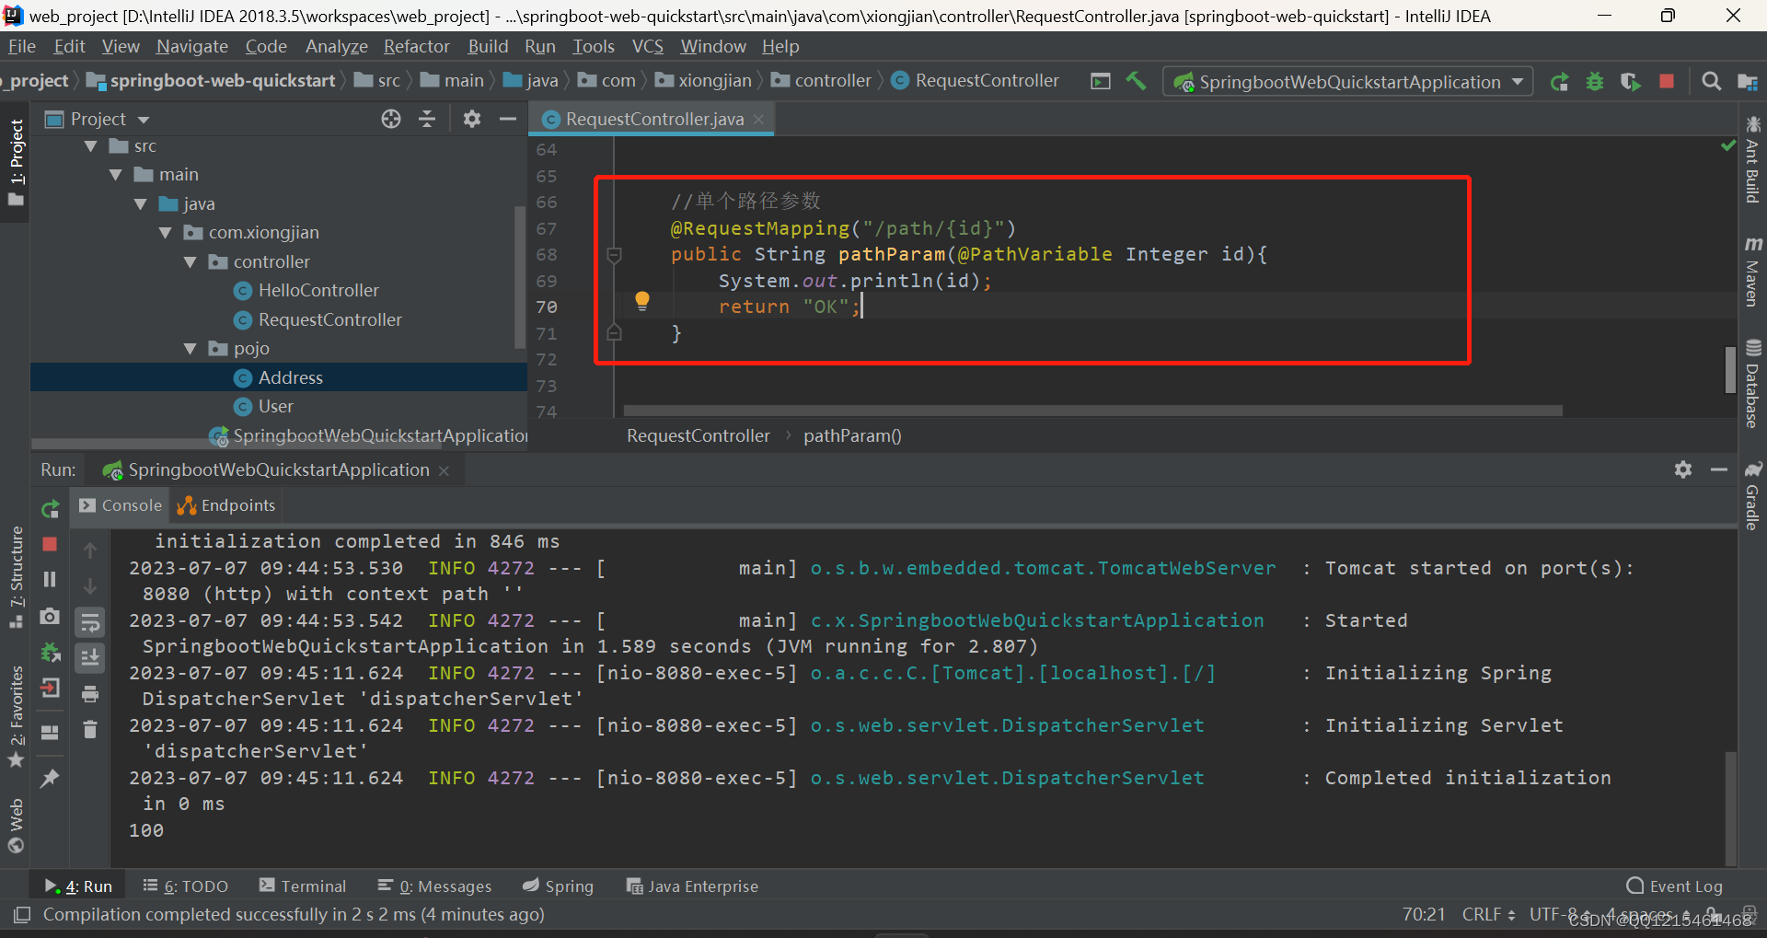The width and height of the screenshot is (1767, 938).
Task: Open the Spring tool window
Action: [x=558, y=886]
